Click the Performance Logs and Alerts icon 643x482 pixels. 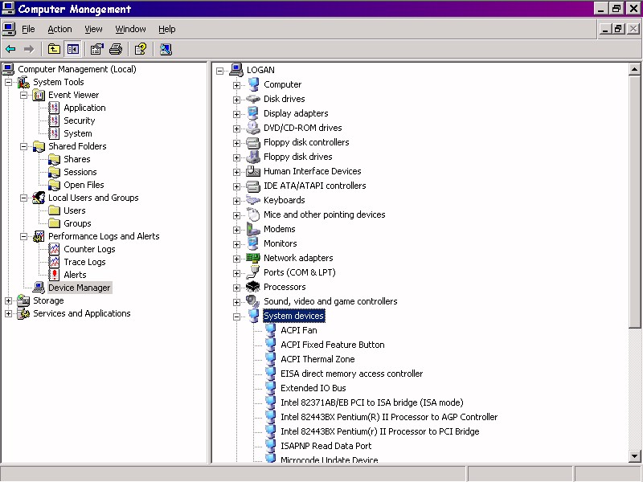[39, 236]
